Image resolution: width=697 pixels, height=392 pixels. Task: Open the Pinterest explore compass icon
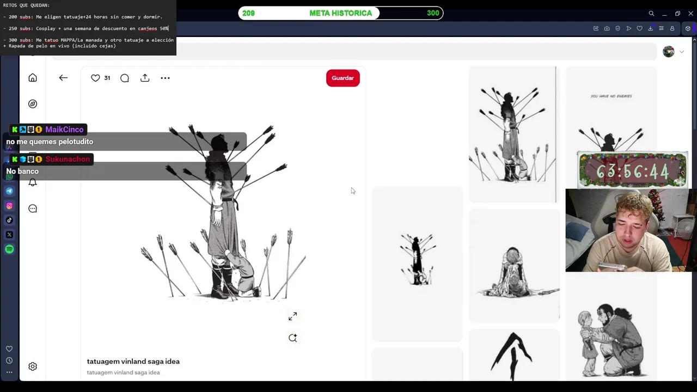click(33, 104)
